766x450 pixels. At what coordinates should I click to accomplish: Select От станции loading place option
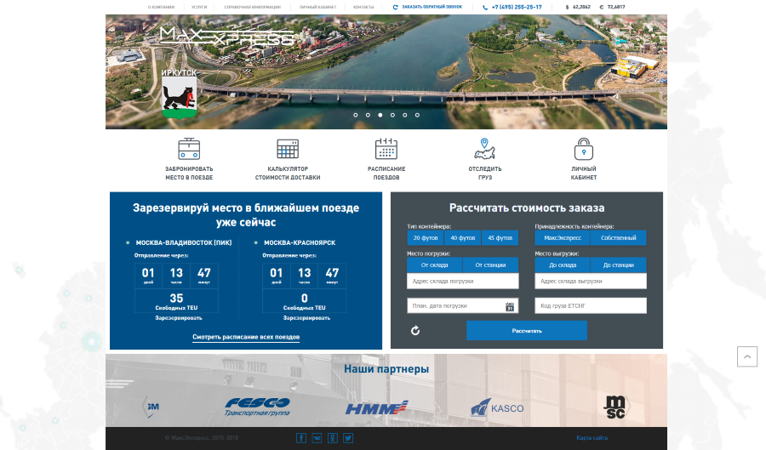click(x=490, y=265)
